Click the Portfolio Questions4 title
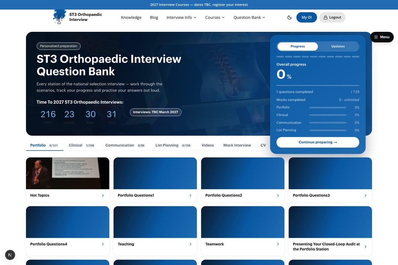The image size is (398, 265). [x=49, y=244]
